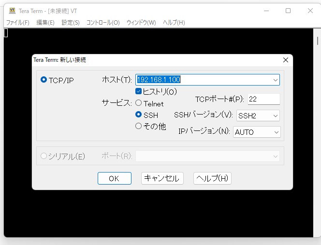
Task: Click the terminal vertical scrollbar thumb
Action: (318, 41)
